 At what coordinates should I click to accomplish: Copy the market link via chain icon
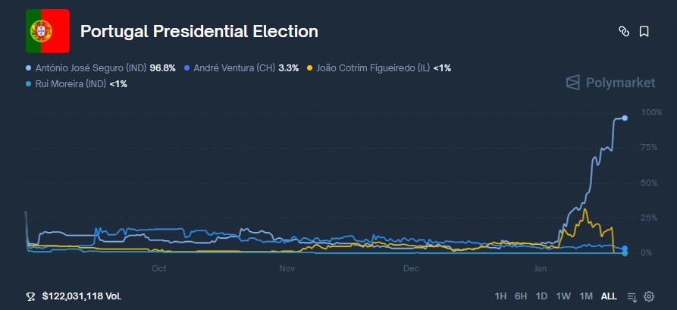point(624,32)
